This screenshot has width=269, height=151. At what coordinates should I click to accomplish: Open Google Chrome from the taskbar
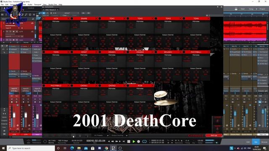(106, 148)
